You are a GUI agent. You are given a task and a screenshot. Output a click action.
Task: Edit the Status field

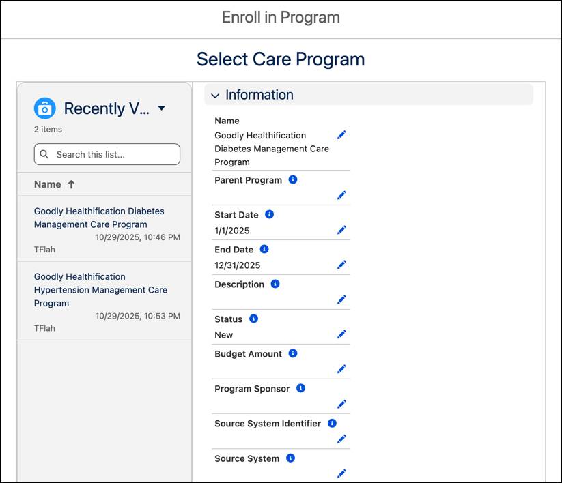click(341, 334)
